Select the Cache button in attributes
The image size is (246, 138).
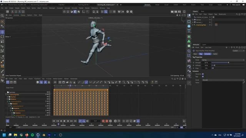point(215,54)
